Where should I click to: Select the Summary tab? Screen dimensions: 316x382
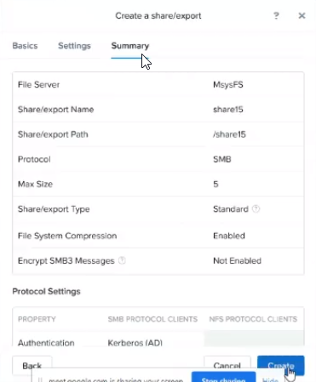[130, 46]
